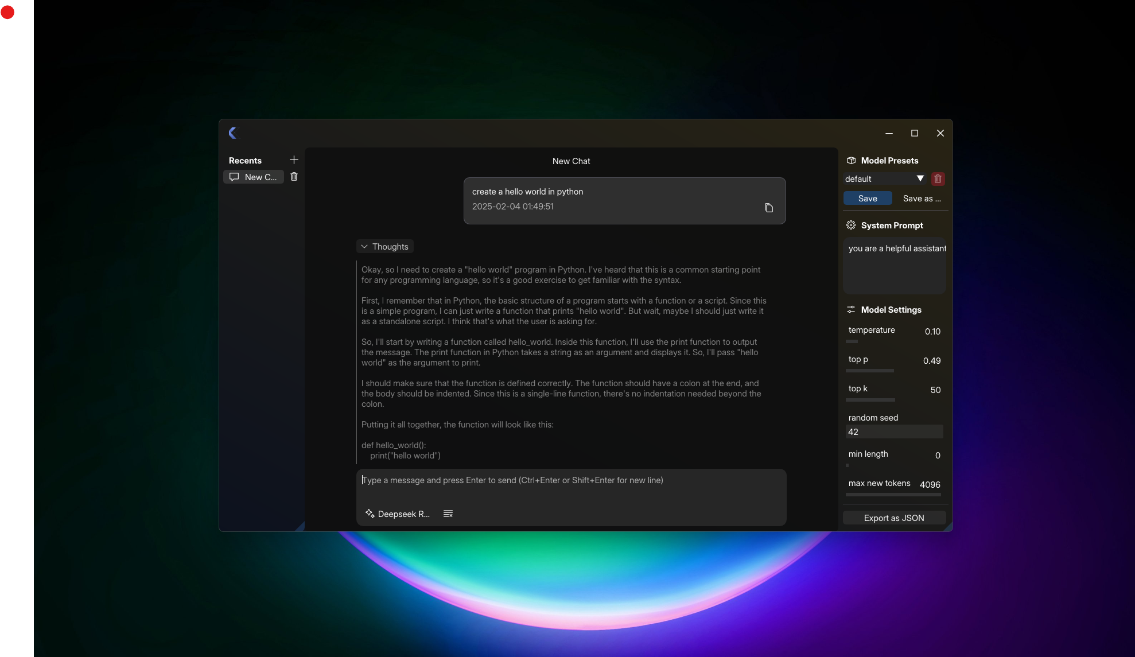This screenshot has width=1135, height=657.
Task: Copy the user message with copy icon
Action: point(769,208)
